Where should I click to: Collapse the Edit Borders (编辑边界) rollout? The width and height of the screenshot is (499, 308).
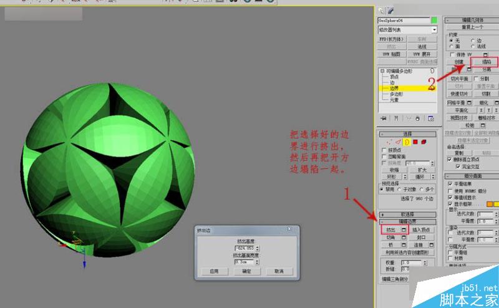407,221
